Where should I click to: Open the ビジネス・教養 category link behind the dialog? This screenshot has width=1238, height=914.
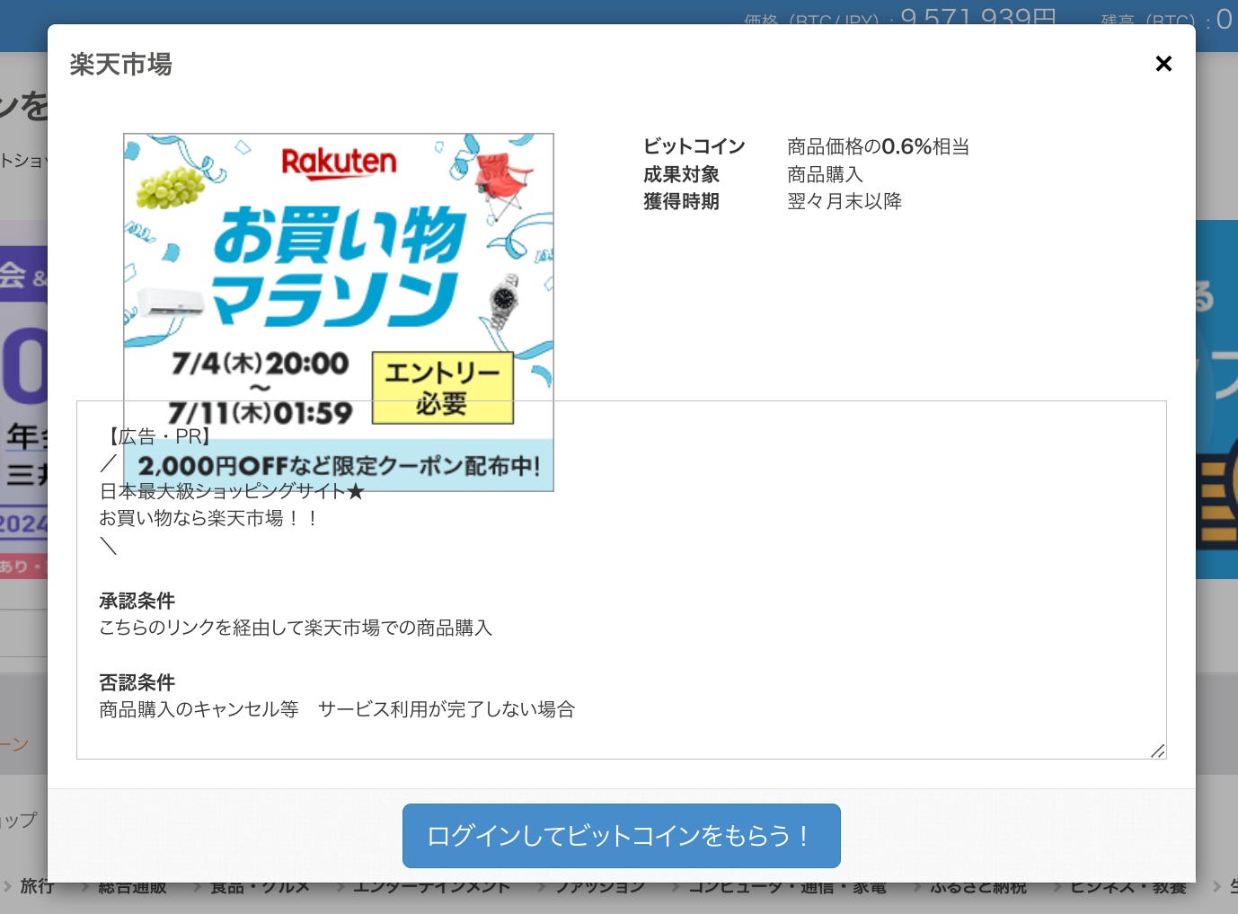1127,887
